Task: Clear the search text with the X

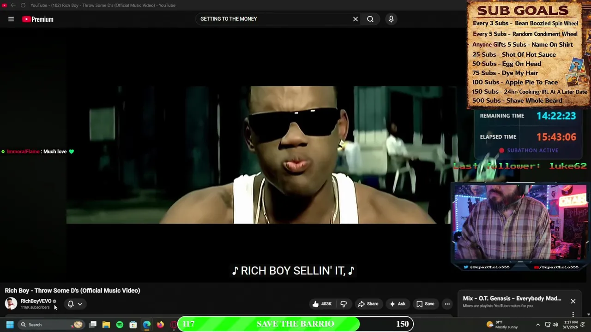Action: (x=356, y=19)
